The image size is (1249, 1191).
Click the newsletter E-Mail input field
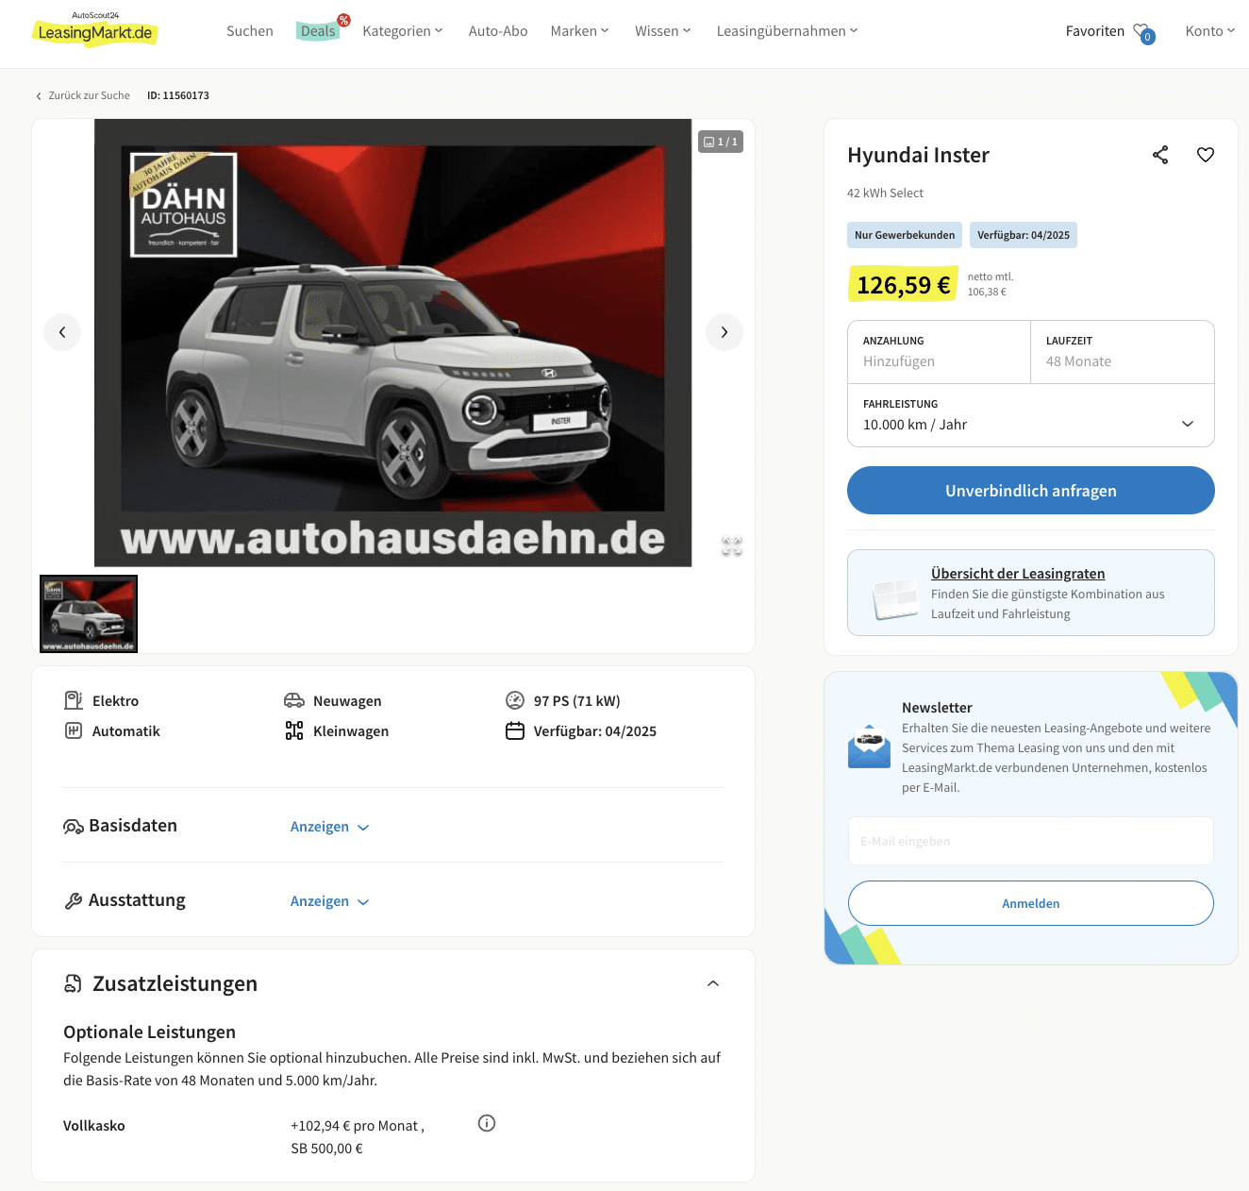coord(1031,841)
